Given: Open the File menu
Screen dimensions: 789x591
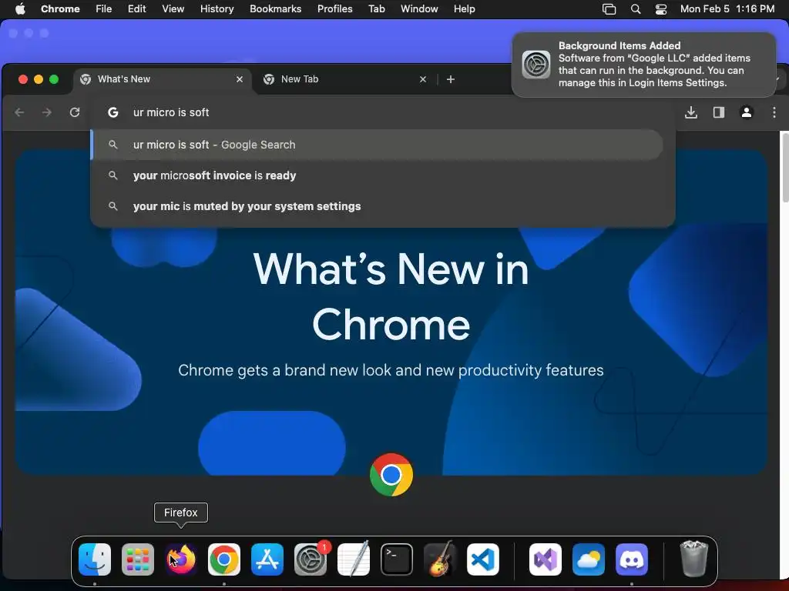Looking at the screenshot, I should 104,9.
